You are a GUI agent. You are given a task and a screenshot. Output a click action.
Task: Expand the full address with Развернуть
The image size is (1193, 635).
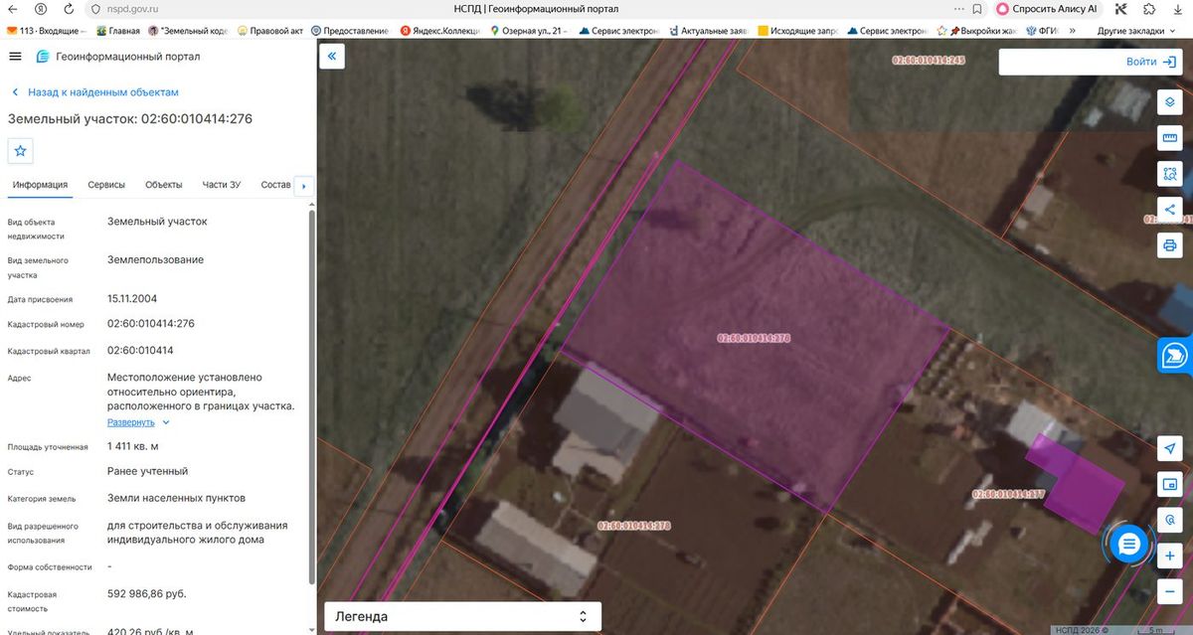(x=138, y=422)
